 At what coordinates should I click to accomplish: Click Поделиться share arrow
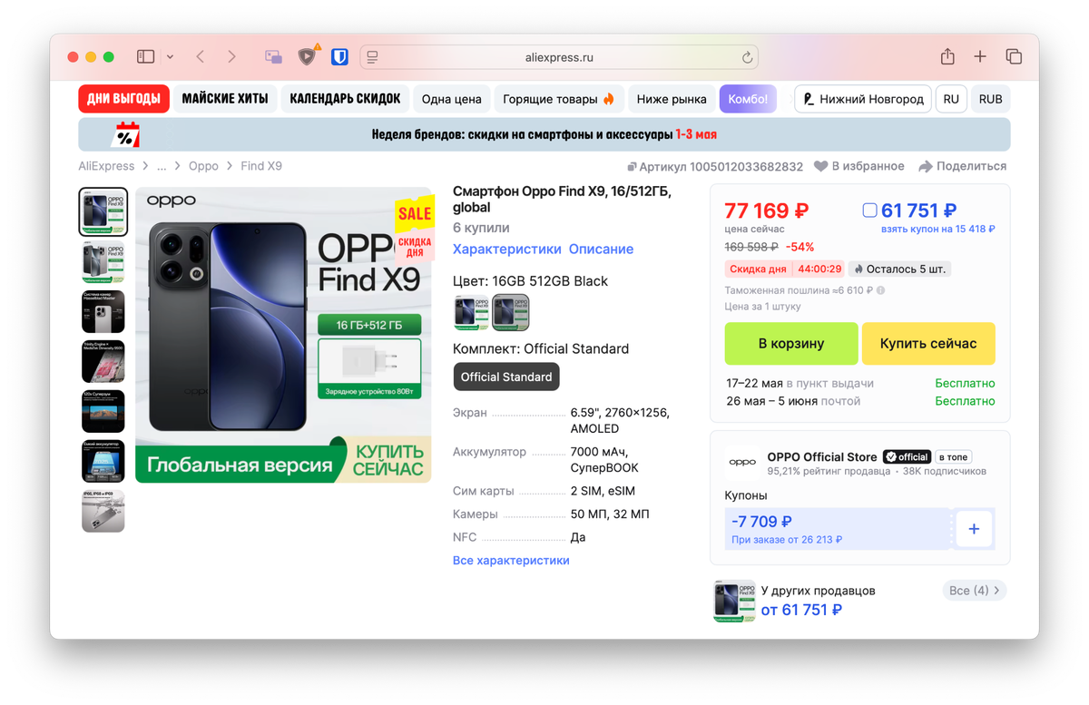click(962, 166)
